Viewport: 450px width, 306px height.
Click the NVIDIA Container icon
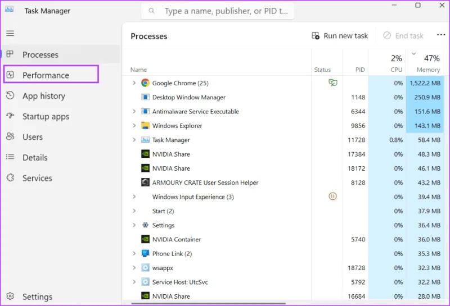pos(145,239)
